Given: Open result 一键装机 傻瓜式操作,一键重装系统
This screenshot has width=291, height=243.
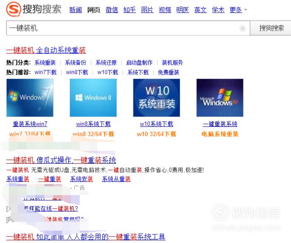Looking at the screenshot, I should pyautogui.click(x=61, y=160).
